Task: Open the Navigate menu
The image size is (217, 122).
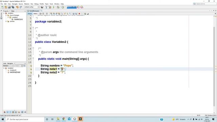Action: (x=15, y=4)
